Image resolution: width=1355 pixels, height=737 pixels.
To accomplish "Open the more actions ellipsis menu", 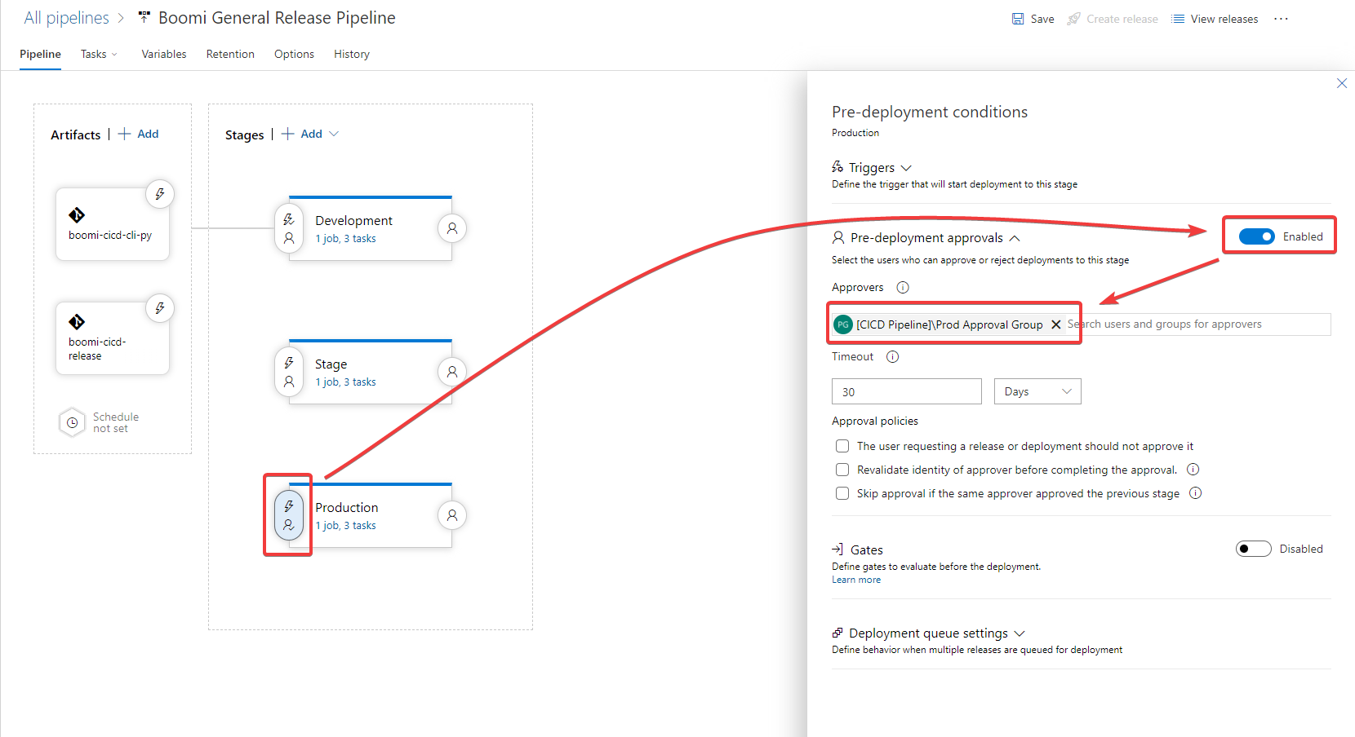I will pyautogui.click(x=1281, y=19).
